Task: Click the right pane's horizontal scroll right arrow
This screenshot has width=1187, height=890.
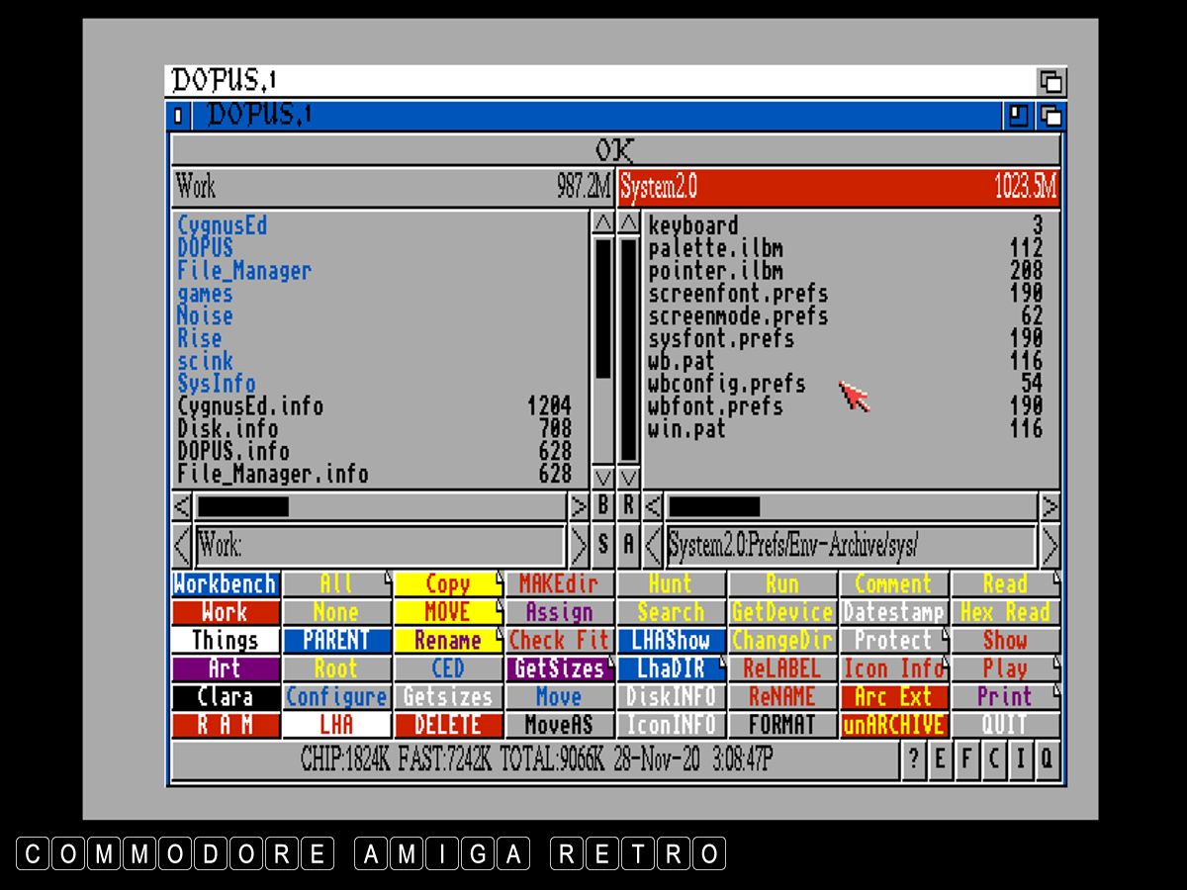Action: pyautogui.click(x=1050, y=506)
